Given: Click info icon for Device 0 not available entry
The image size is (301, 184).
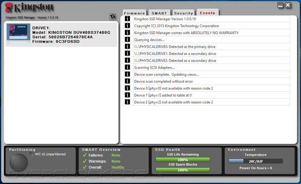Looking at the screenshot, I should point(127,88).
